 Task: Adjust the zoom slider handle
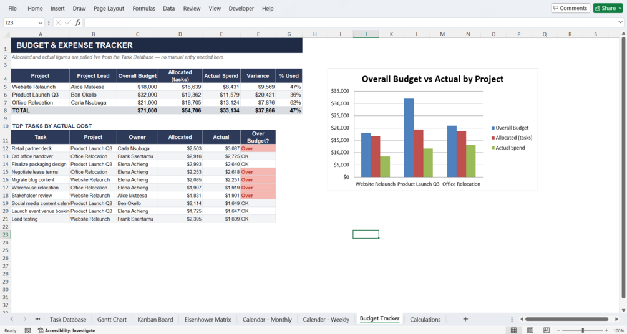[x=583, y=330]
